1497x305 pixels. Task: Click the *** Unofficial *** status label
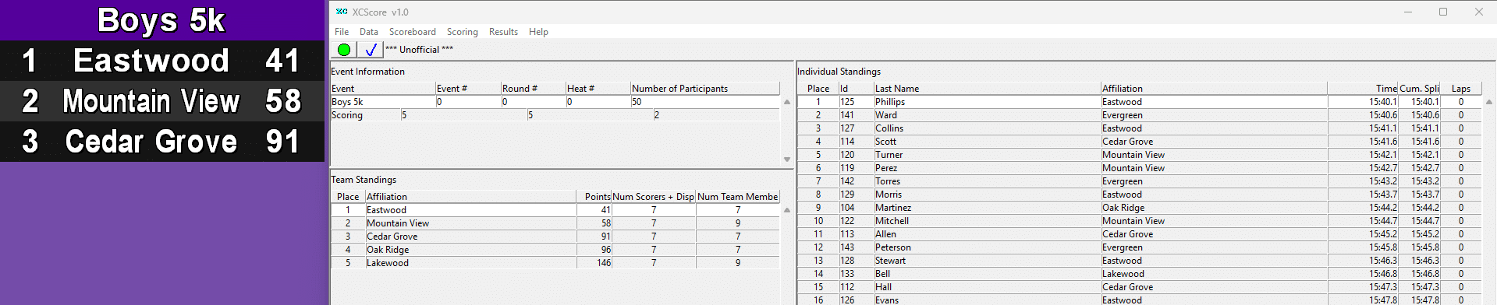coord(419,50)
